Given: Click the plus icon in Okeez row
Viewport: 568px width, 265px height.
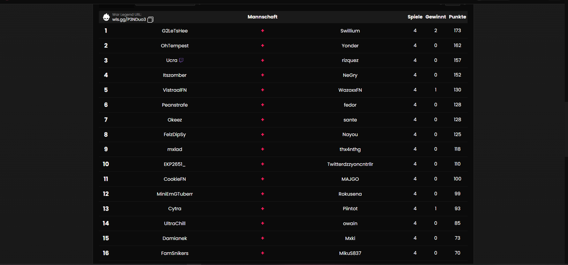Looking at the screenshot, I should 262,120.
